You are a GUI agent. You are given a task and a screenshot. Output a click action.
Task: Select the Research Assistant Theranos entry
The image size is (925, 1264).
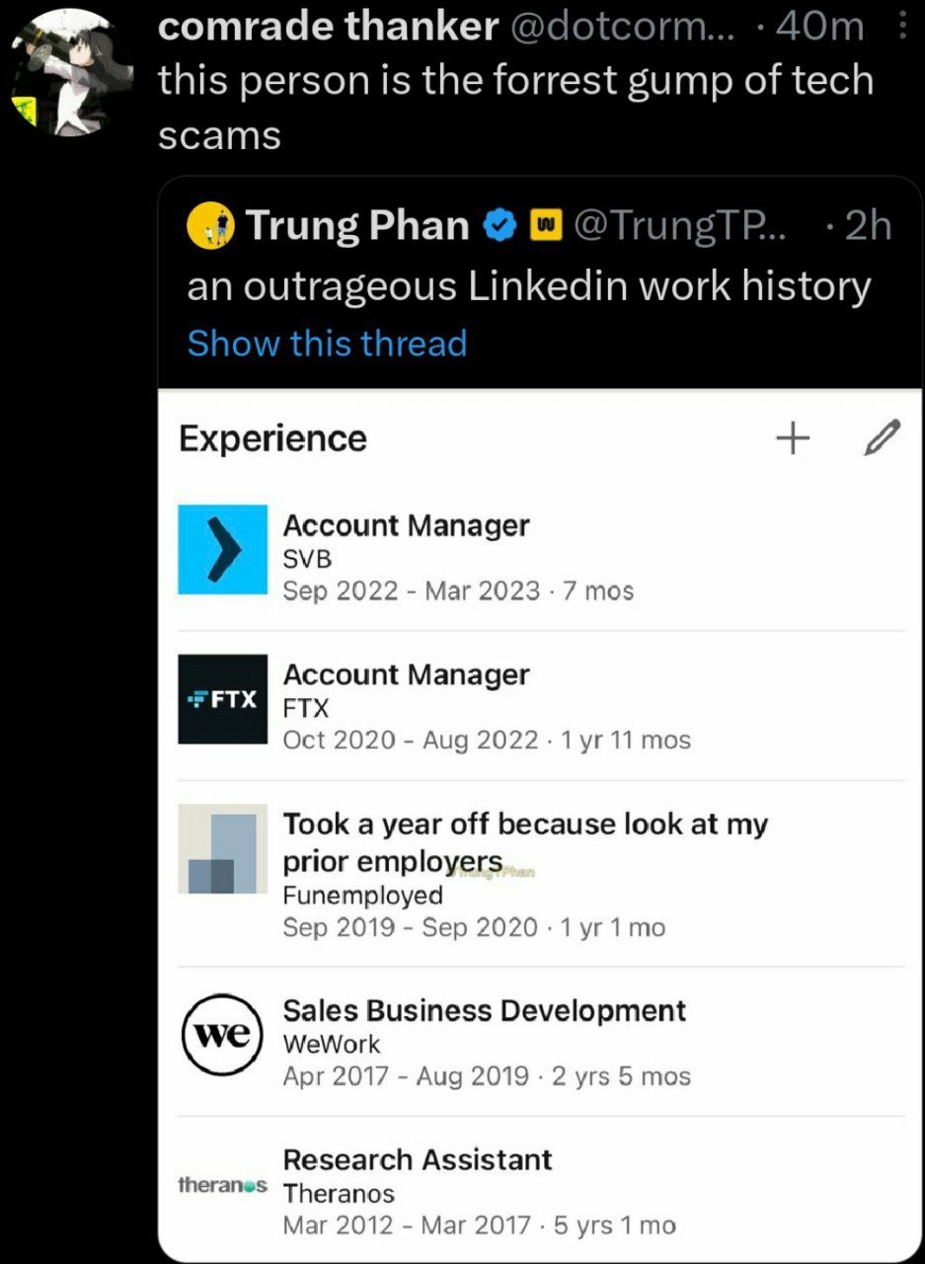pyautogui.click(x=541, y=1191)
